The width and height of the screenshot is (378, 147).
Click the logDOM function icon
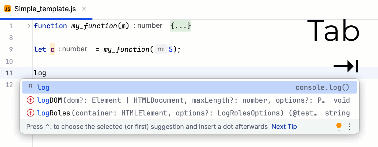pos(31,100)
